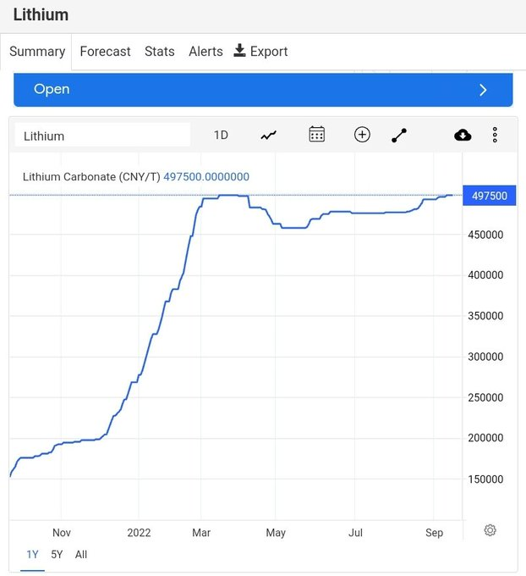Open the Stats tab
The width and height of the screenshot is (526, 576).
[x=160, y=52]
